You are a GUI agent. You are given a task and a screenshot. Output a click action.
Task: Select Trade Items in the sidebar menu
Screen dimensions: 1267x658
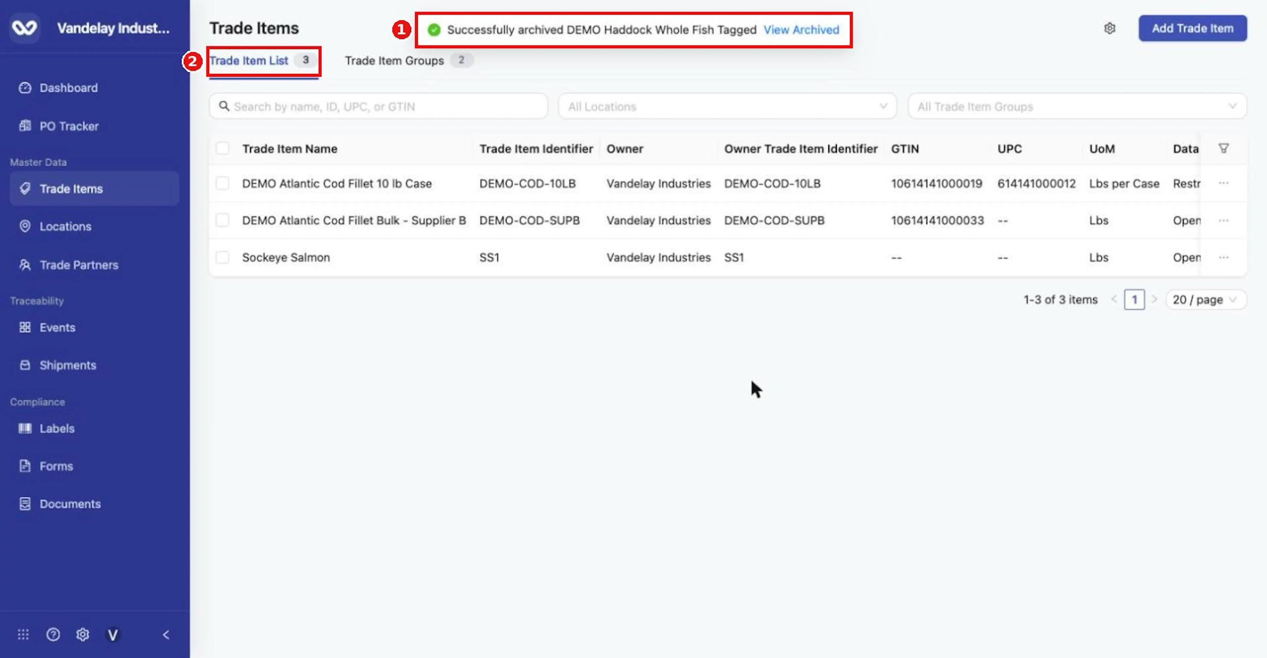(94, 188)
